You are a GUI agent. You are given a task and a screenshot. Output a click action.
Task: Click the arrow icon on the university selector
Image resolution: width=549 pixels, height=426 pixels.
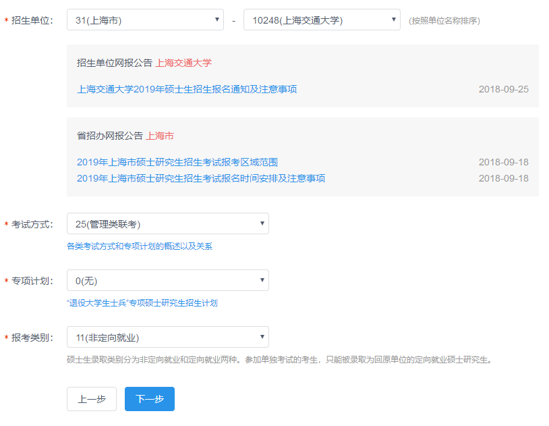(x=393, y=20)
